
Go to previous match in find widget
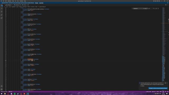coord(153,8)
